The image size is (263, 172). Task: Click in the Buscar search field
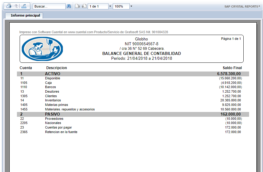pyautogui.click(x=49, y=6)
